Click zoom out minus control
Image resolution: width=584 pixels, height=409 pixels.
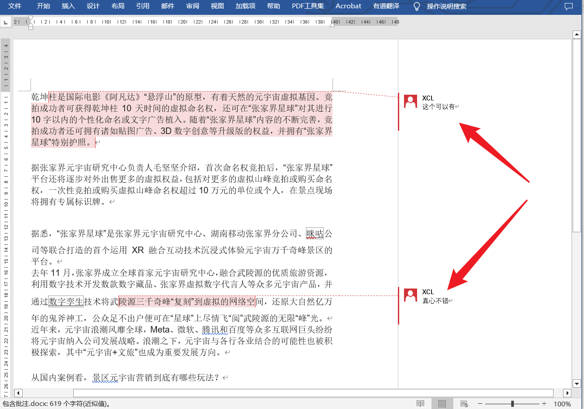[480, 404]
